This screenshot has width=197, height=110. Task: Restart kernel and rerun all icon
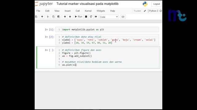point(96,17)
